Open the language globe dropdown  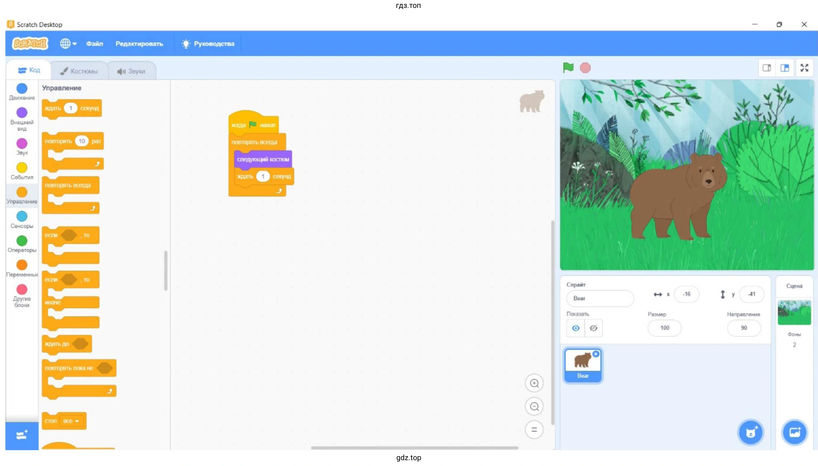[x=68, y=43]
